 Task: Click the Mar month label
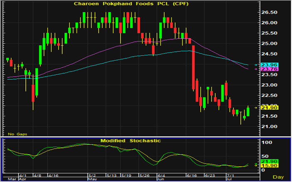tap(12, 179)
